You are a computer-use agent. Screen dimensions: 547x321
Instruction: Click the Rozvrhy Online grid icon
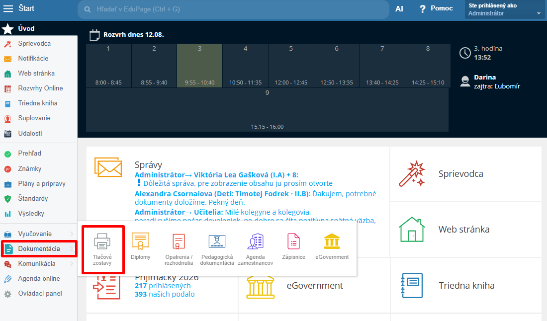(x=7, y=88)
